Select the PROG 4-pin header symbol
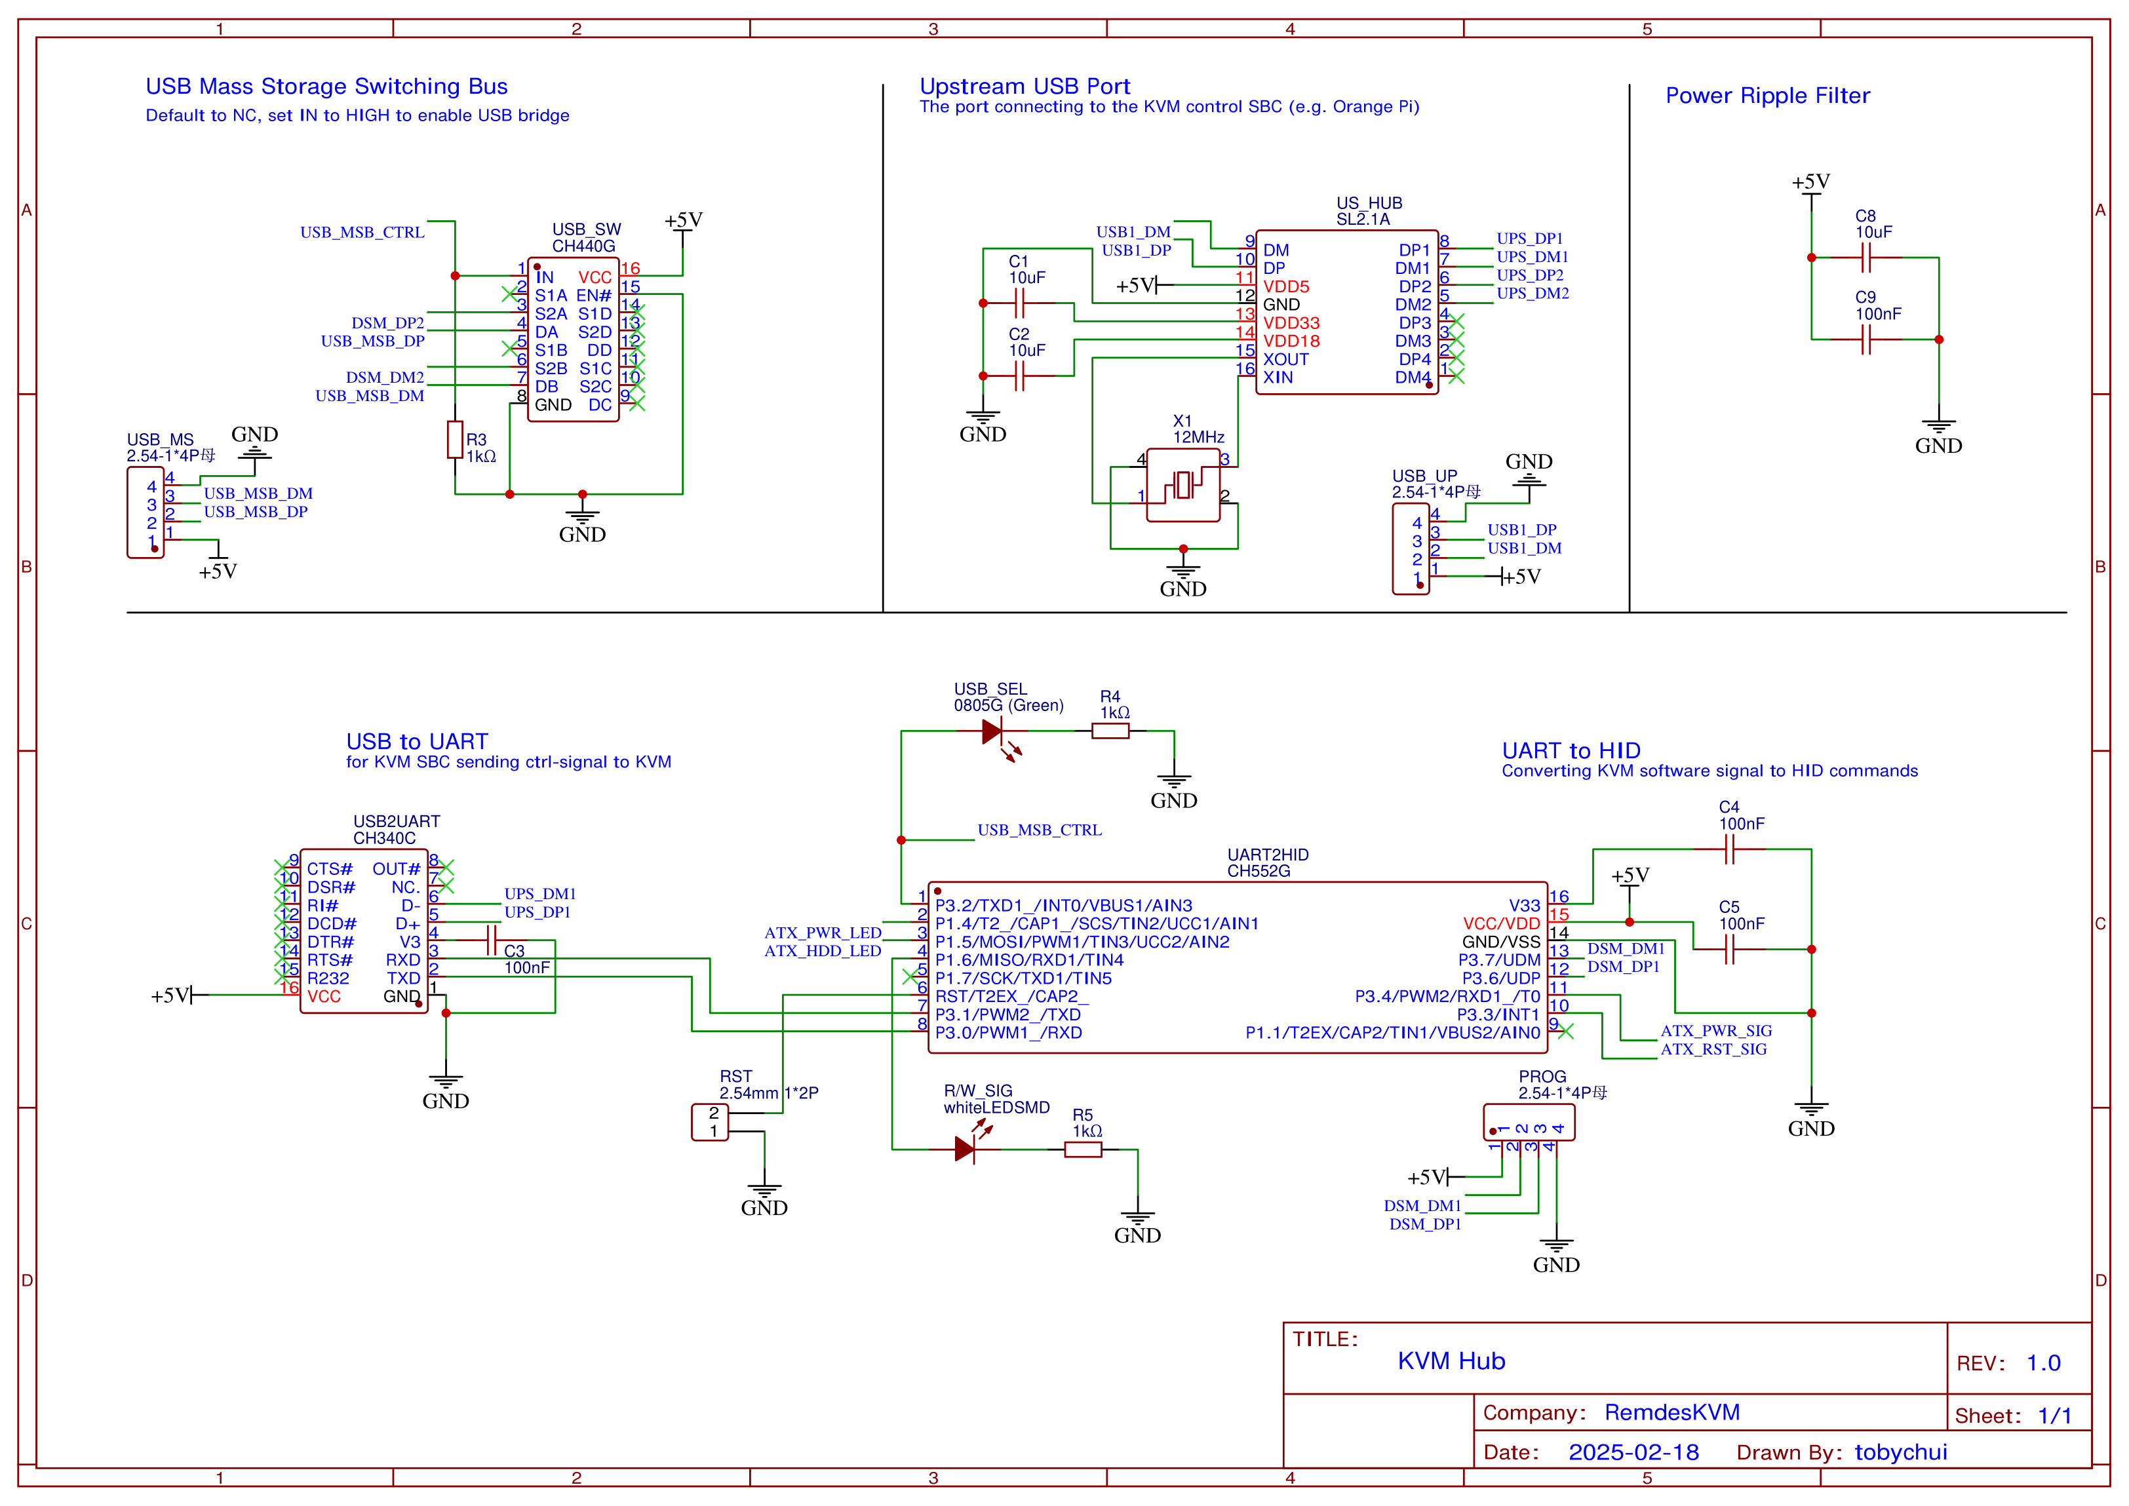The width and height of the screenshot is (2129, 1506). tap(1528, 1123)
